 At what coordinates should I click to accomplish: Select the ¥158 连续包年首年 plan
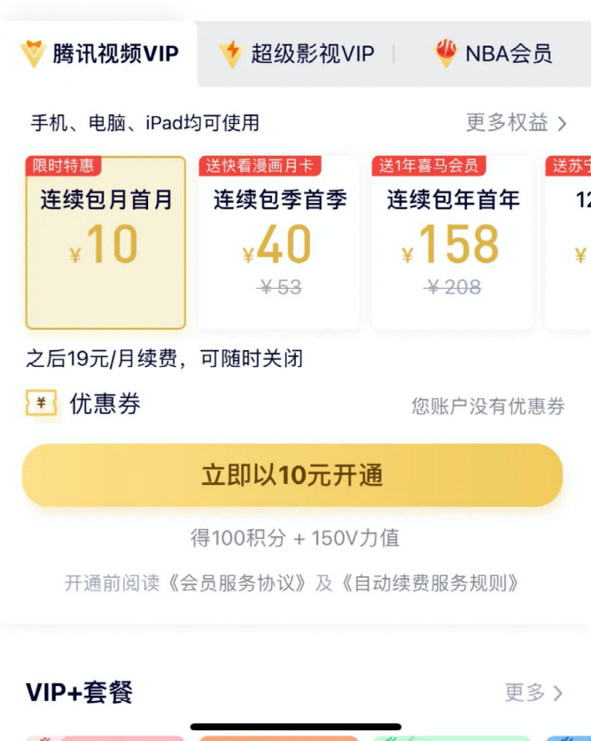click(x=453, y=239)
